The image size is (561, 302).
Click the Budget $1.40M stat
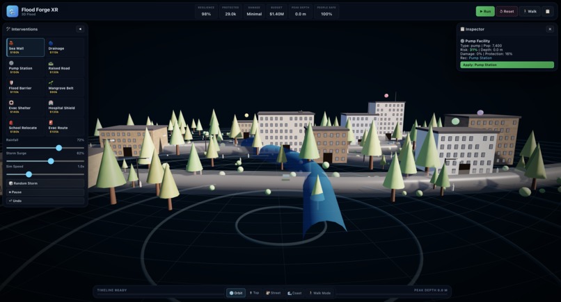[x=276, y=11]
